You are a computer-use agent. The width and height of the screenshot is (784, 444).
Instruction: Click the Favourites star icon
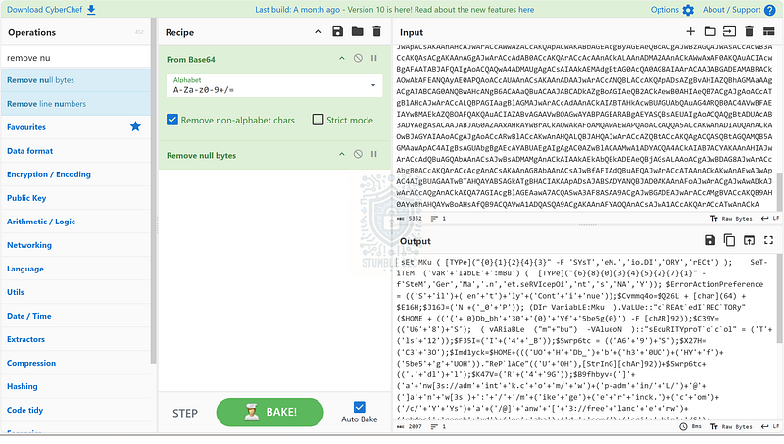(135, 126)
